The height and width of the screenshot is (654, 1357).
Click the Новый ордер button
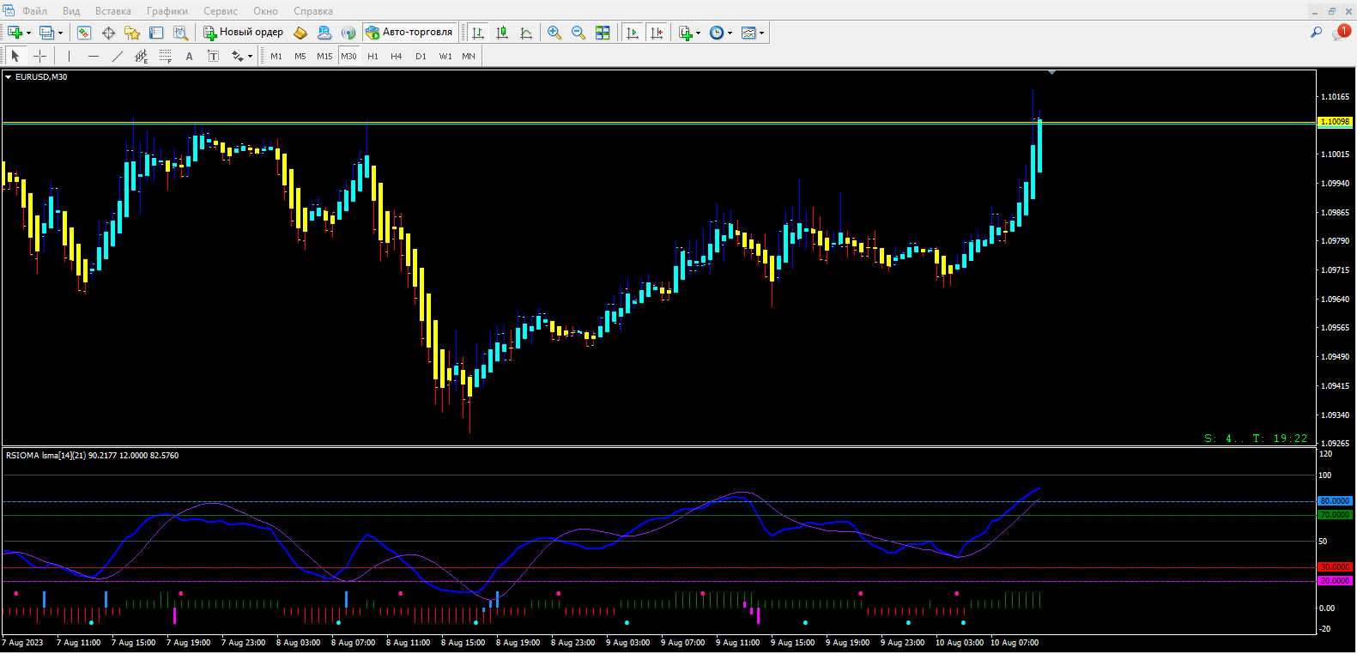(x=244, y=33)
